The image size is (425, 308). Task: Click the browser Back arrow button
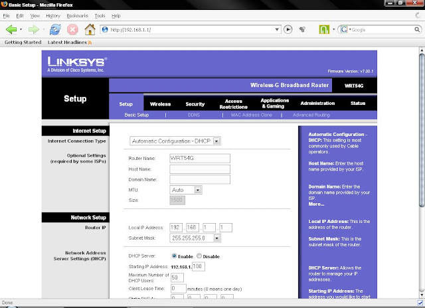11,30
